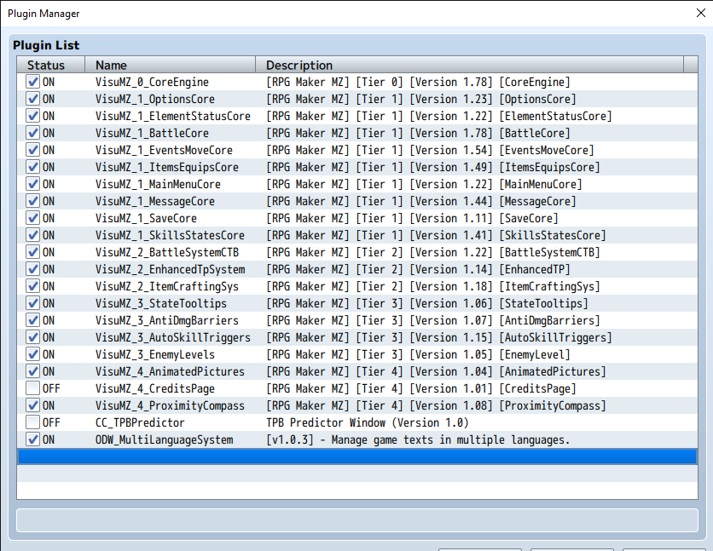Select plugin name VisuMZ_0_CoreEngine

pyautogui.click(x=152, y=82)
